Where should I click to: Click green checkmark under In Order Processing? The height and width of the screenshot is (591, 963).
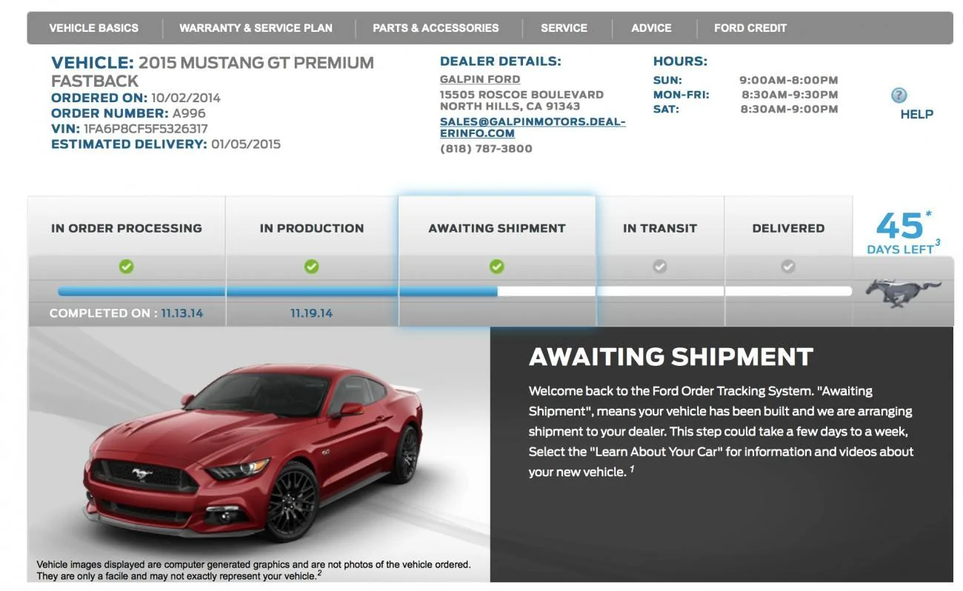coord(127,267)
